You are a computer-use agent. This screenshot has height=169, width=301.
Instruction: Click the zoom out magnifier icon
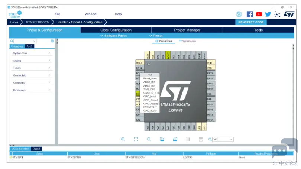tap(149, 139)
